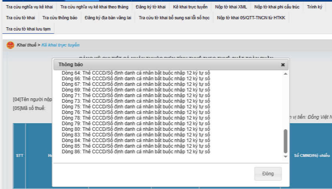This screenshot has width=332, height=189.
Task: Open the Tra cứu nghĩa vụ kê khai tab
Action: [29, 7]
